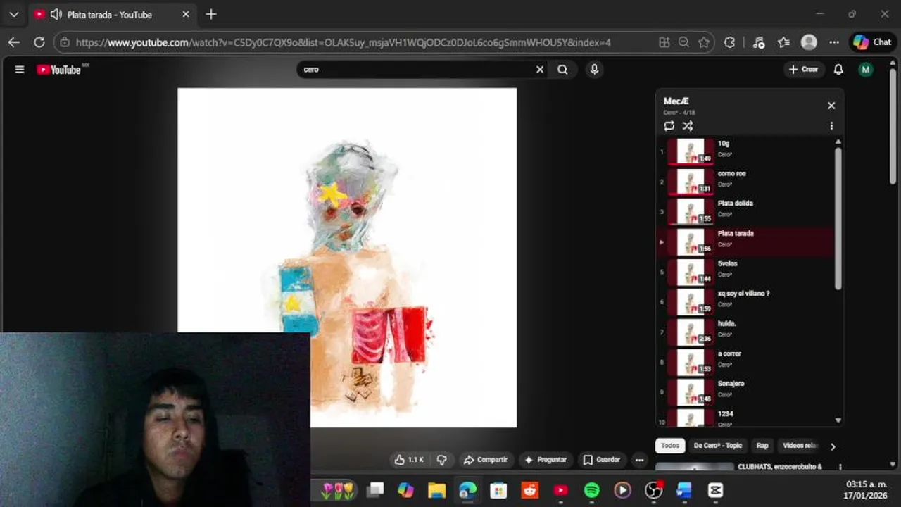Select the De Cero* - Topic chip
The width and height of the screenshot is (901, 507).
point(718,446)
